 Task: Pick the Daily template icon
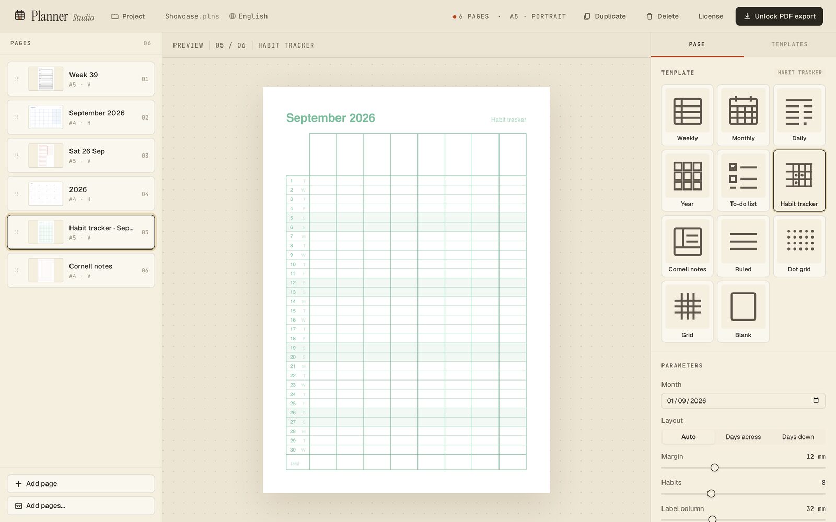pos(799,115)
